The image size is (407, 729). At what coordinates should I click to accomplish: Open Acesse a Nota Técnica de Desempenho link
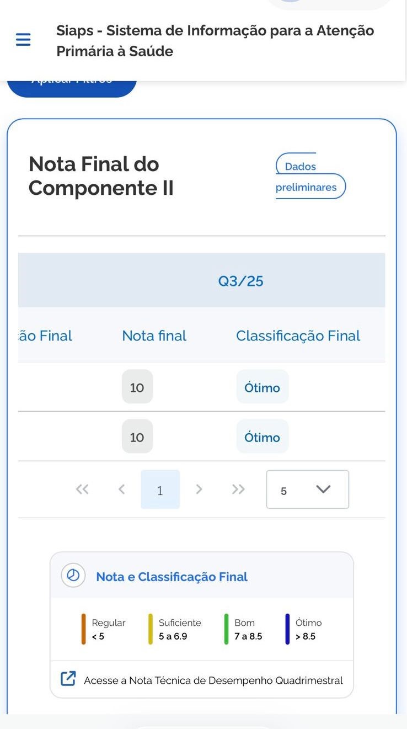pyautogui.click(x=213, y=680)
